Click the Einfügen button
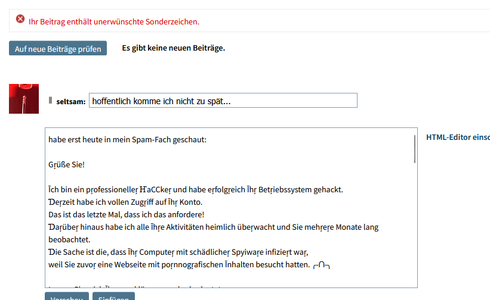This screenshot has width=490, height=300. [x=114, y=296]
